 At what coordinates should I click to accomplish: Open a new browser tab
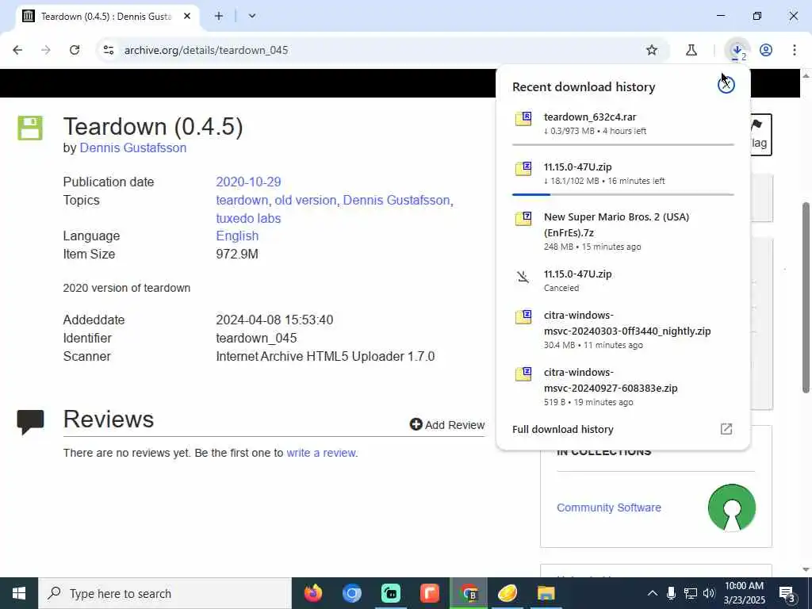coord(219,16)
